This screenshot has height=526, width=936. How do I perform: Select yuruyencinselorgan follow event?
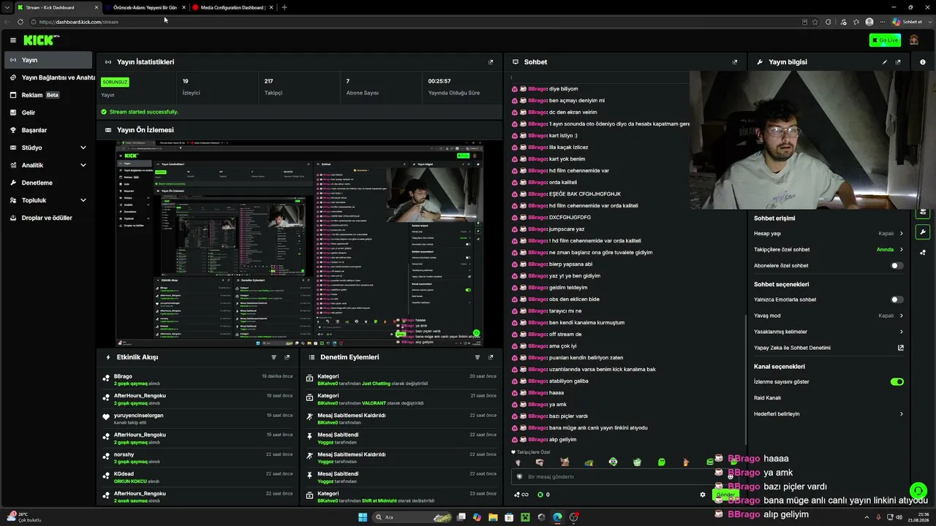197,419
